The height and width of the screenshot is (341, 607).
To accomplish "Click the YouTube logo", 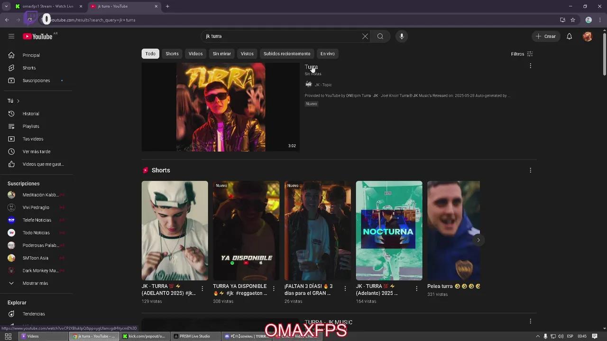I will [37, 36].
